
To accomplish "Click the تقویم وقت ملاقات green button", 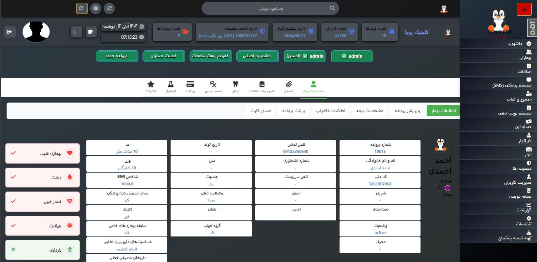I will point(211,56).
